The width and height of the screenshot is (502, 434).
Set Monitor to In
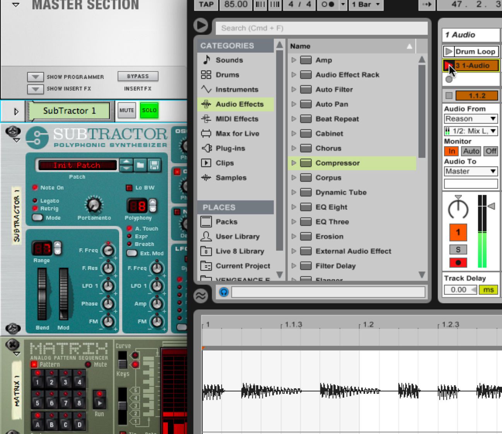tap(451, 151)
